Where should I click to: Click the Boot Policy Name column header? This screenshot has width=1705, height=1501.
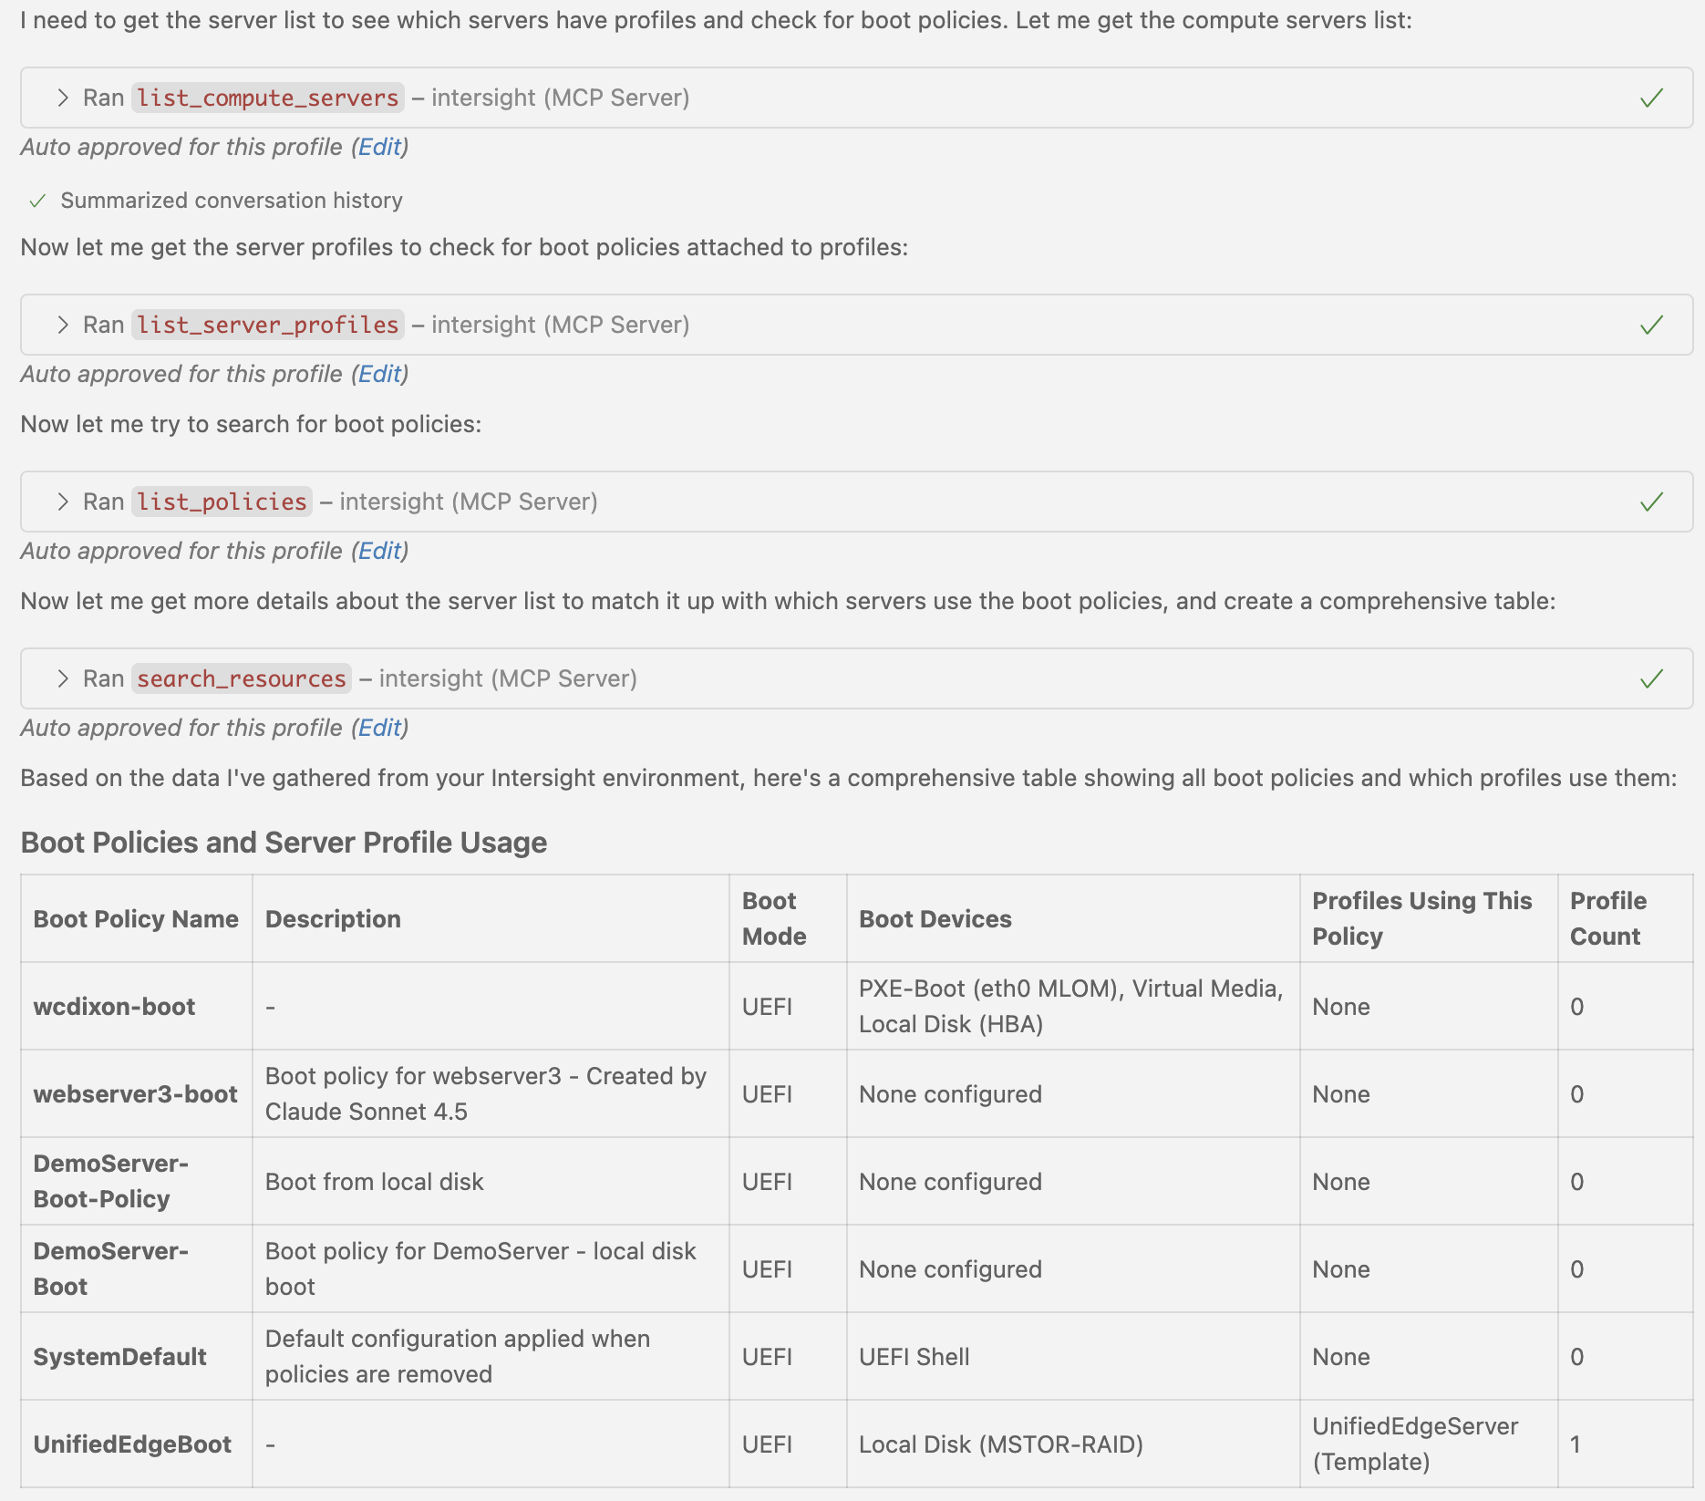[135, 918]
